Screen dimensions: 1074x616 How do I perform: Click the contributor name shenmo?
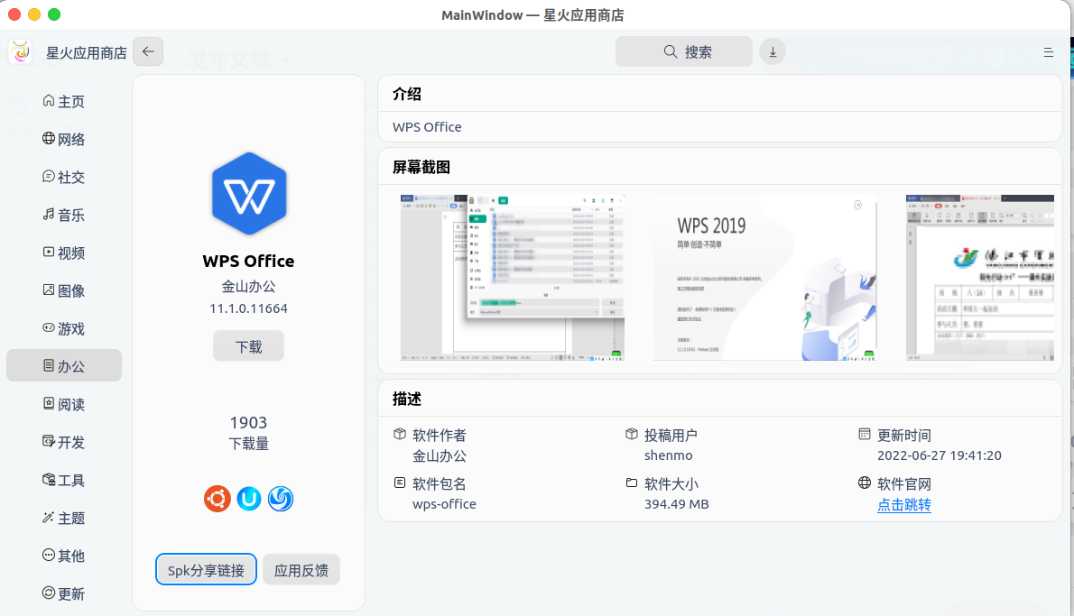click(669, 455)
